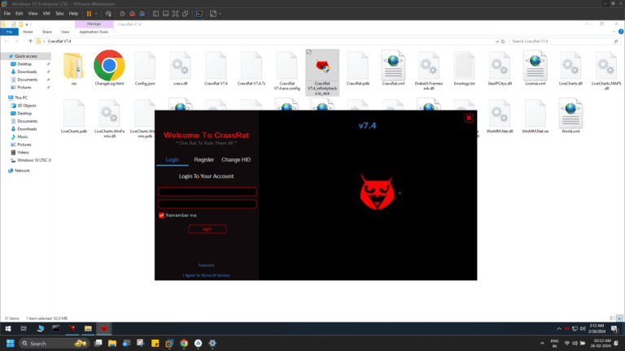
Task: Open the VMware power options dropdown arrow
Action: [x=96, y=14]
